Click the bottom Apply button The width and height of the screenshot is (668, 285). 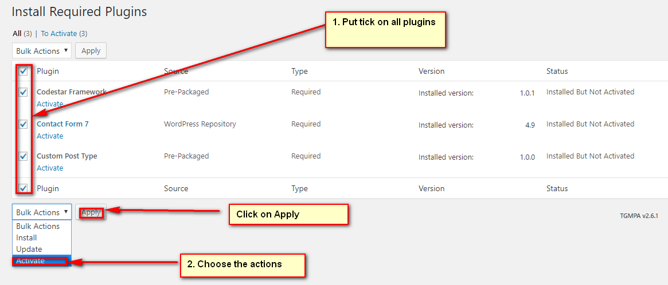91,212
